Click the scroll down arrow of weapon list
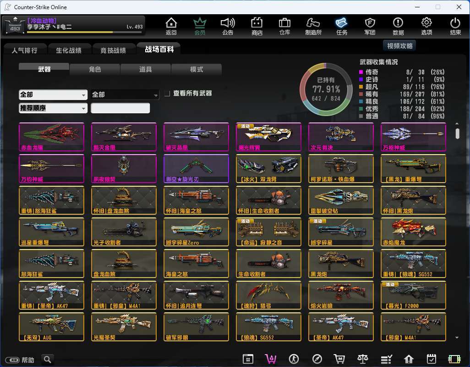 (x=457, y=338)
